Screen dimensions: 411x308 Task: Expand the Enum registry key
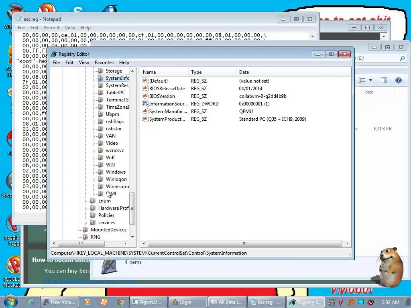click(86, 201)
